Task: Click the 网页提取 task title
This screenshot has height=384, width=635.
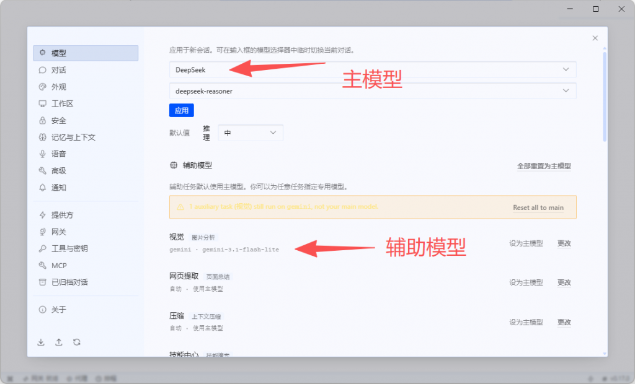Action: click(184, 276)
